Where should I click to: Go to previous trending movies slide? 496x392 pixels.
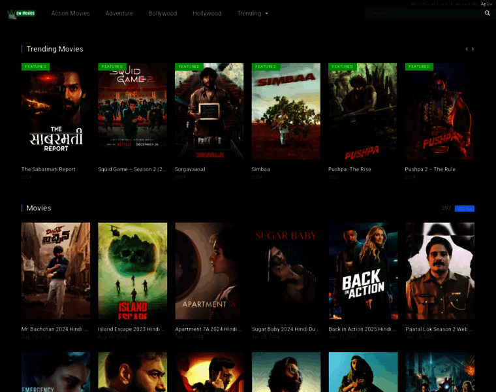coord(466,49)
